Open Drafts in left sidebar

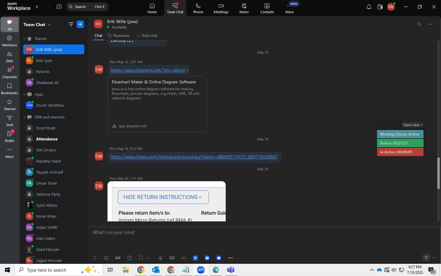[x=10, y=136]
